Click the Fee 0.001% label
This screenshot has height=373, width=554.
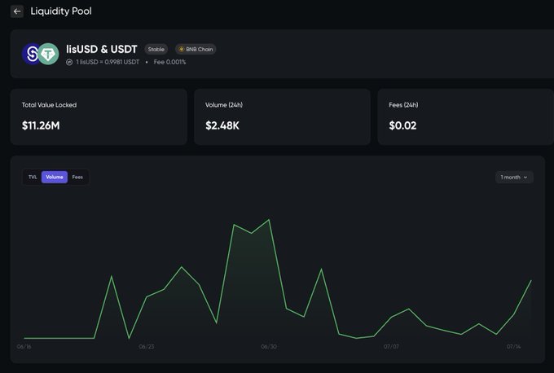[169, 62]
